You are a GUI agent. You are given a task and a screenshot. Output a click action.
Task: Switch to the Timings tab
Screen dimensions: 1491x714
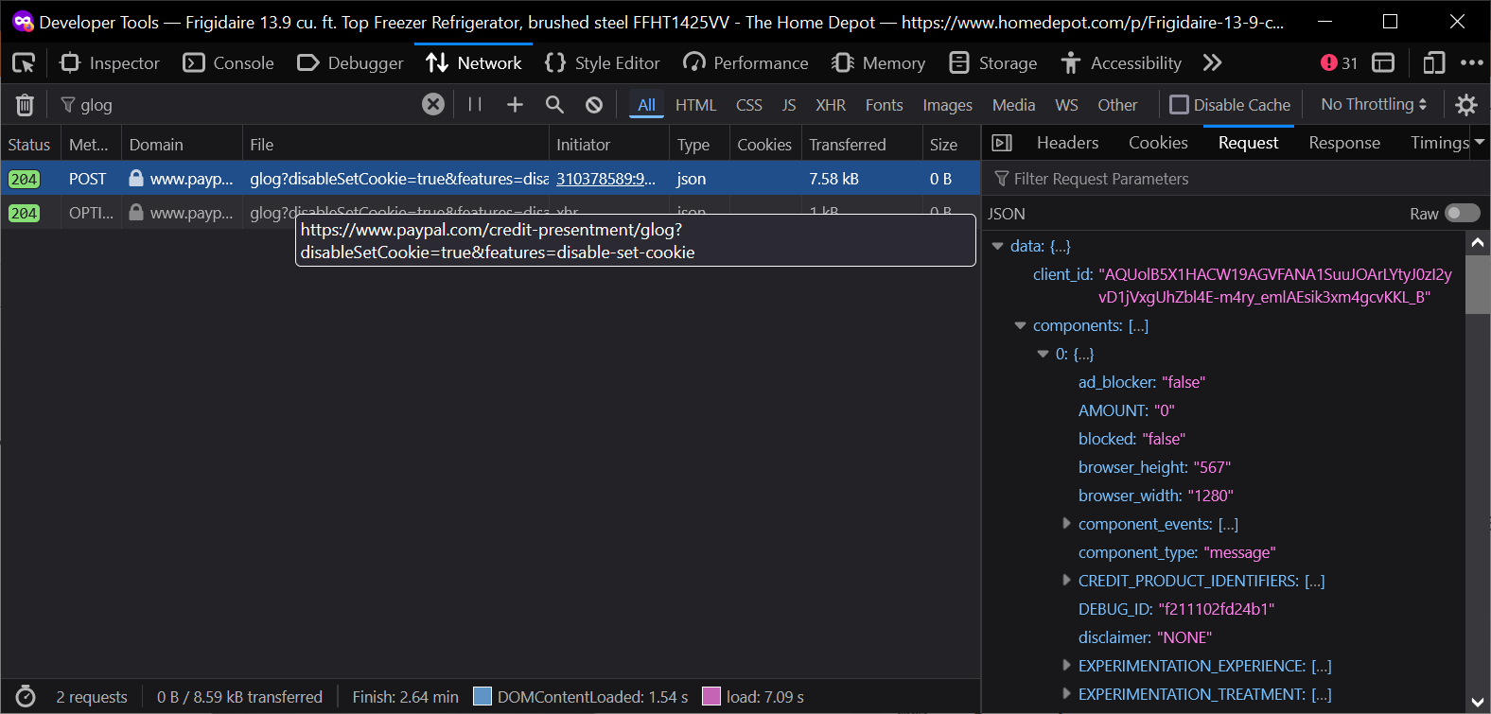[x=1439, y=143]
